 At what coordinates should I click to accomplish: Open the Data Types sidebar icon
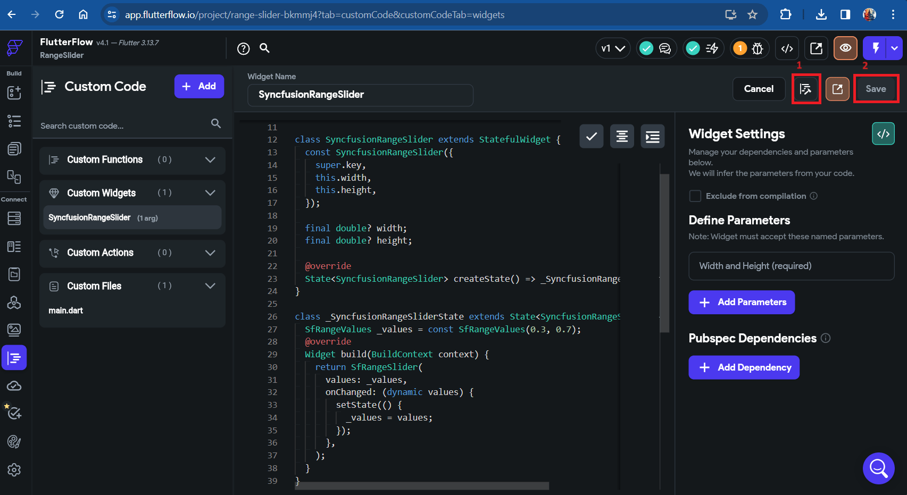pyautogui.click(x=14, y=246)
